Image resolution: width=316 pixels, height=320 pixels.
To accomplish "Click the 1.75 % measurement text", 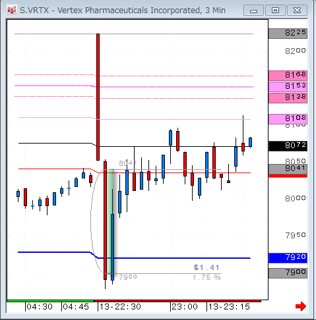I will pyautogui.click(x=206, y=278).
